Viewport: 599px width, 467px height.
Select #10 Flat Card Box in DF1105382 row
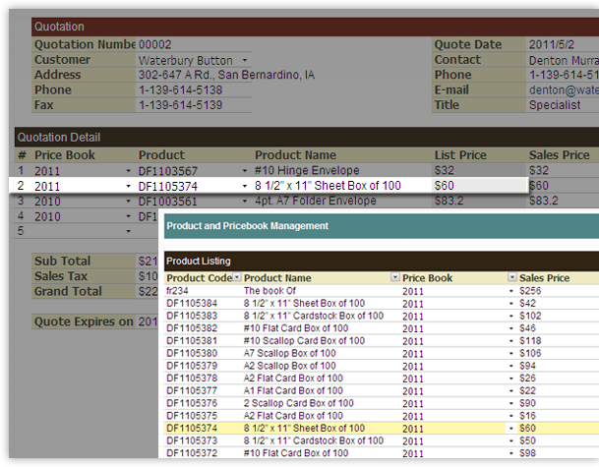296,328
